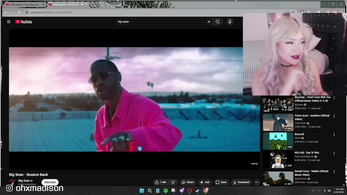Open the YouTube guide hamburger menu
This screenshot has height=195, width=347.
pos(9,22)
